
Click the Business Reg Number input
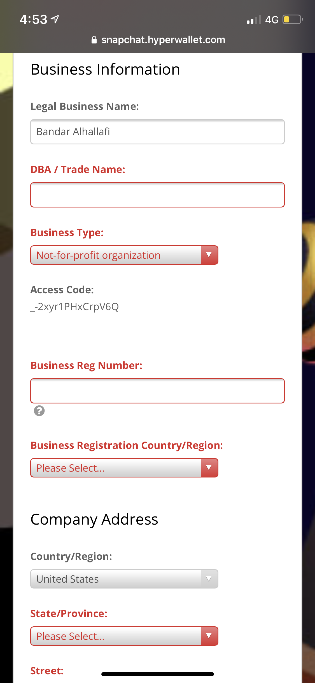click(x=157, y=391)
